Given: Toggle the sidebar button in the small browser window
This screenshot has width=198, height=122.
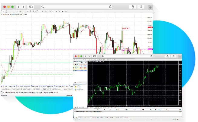Looking at the screenshot, I should pos(94,56).
